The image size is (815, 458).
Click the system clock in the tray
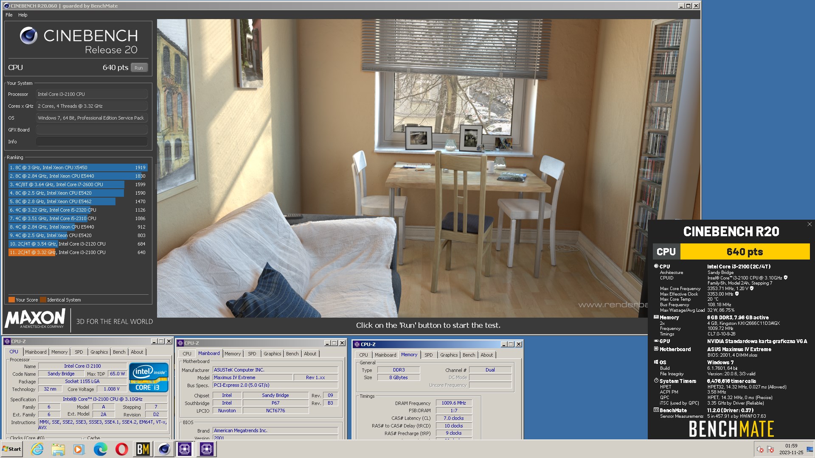coord(791,449)
